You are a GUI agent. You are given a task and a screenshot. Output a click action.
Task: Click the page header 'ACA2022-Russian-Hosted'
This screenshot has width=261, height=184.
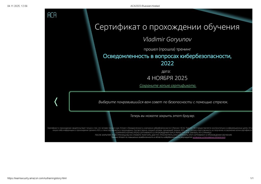145,6
